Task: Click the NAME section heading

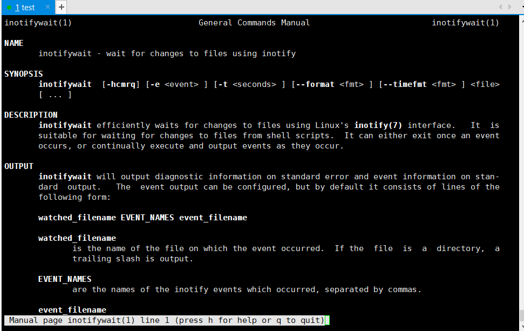Action: click(x=14, y=43)
